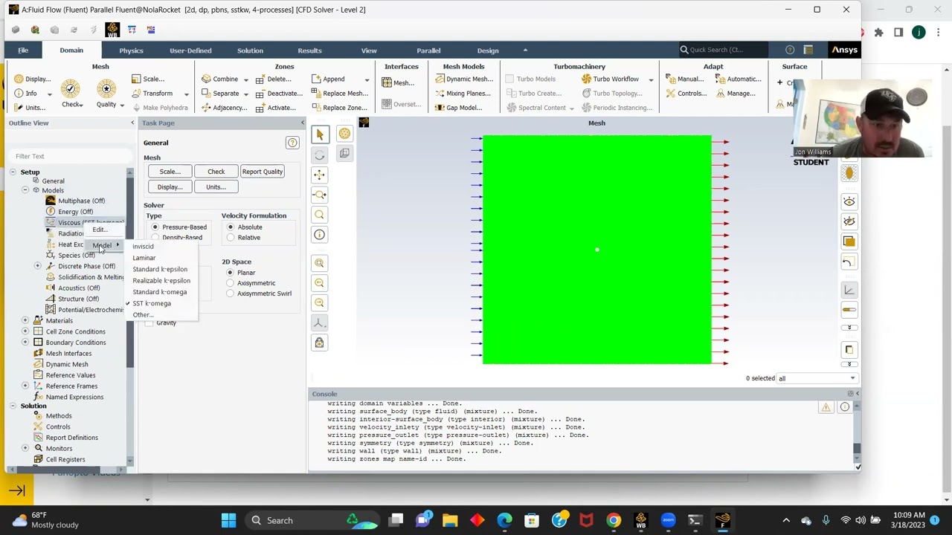Click the Scale... button in task page
Image resolution: width=952 pixels, height=535 pixels.
coord(170,172)
